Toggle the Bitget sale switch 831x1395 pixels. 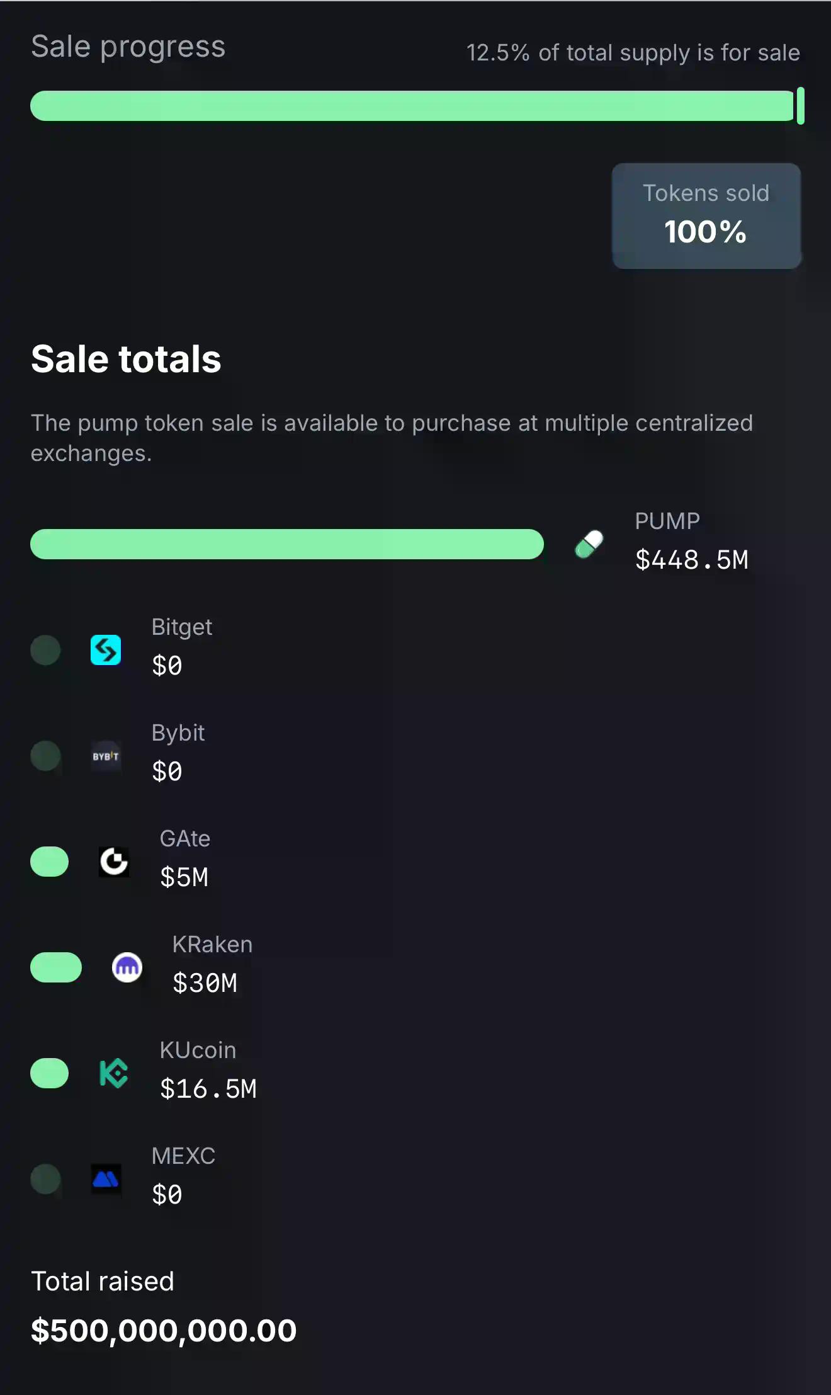[47, 651]
